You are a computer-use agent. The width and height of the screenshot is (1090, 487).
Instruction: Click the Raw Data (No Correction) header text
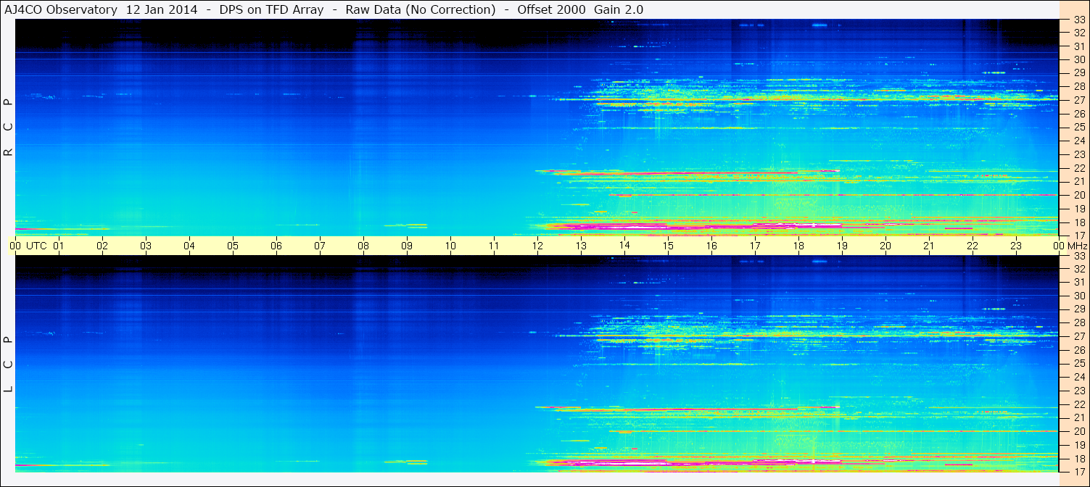coord(421,9)
